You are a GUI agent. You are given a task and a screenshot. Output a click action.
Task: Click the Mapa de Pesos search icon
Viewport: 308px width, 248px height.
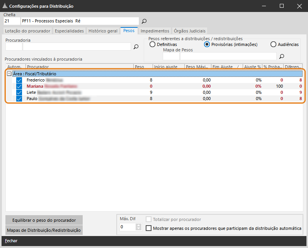(282, 56)
